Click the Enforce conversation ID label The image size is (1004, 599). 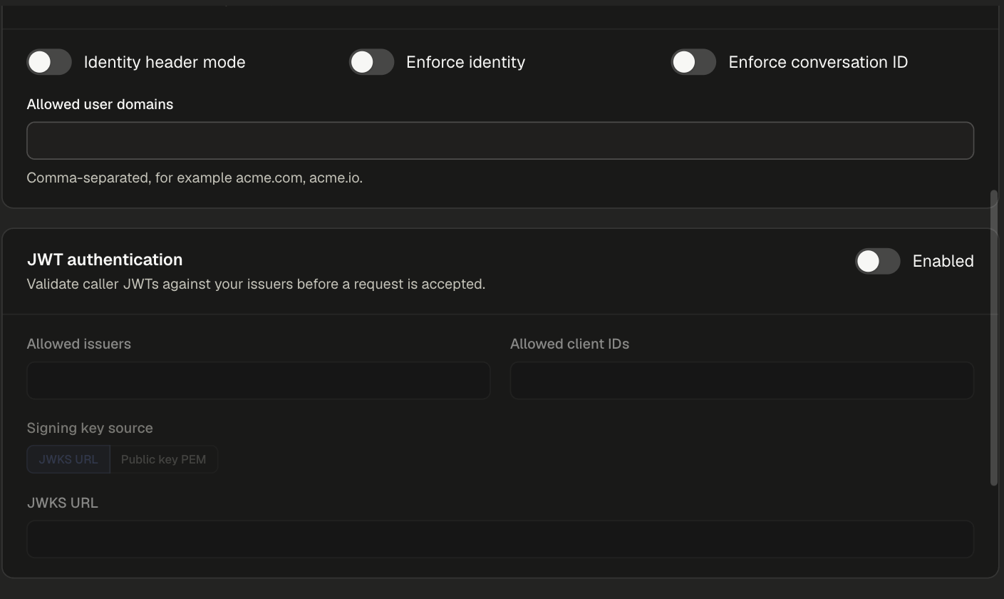pyautogui.click(x=818, y=62)
